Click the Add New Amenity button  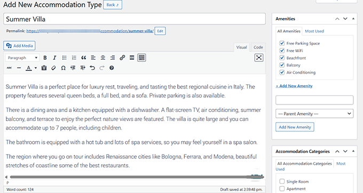pyautogui.click(x=295, y=127)
